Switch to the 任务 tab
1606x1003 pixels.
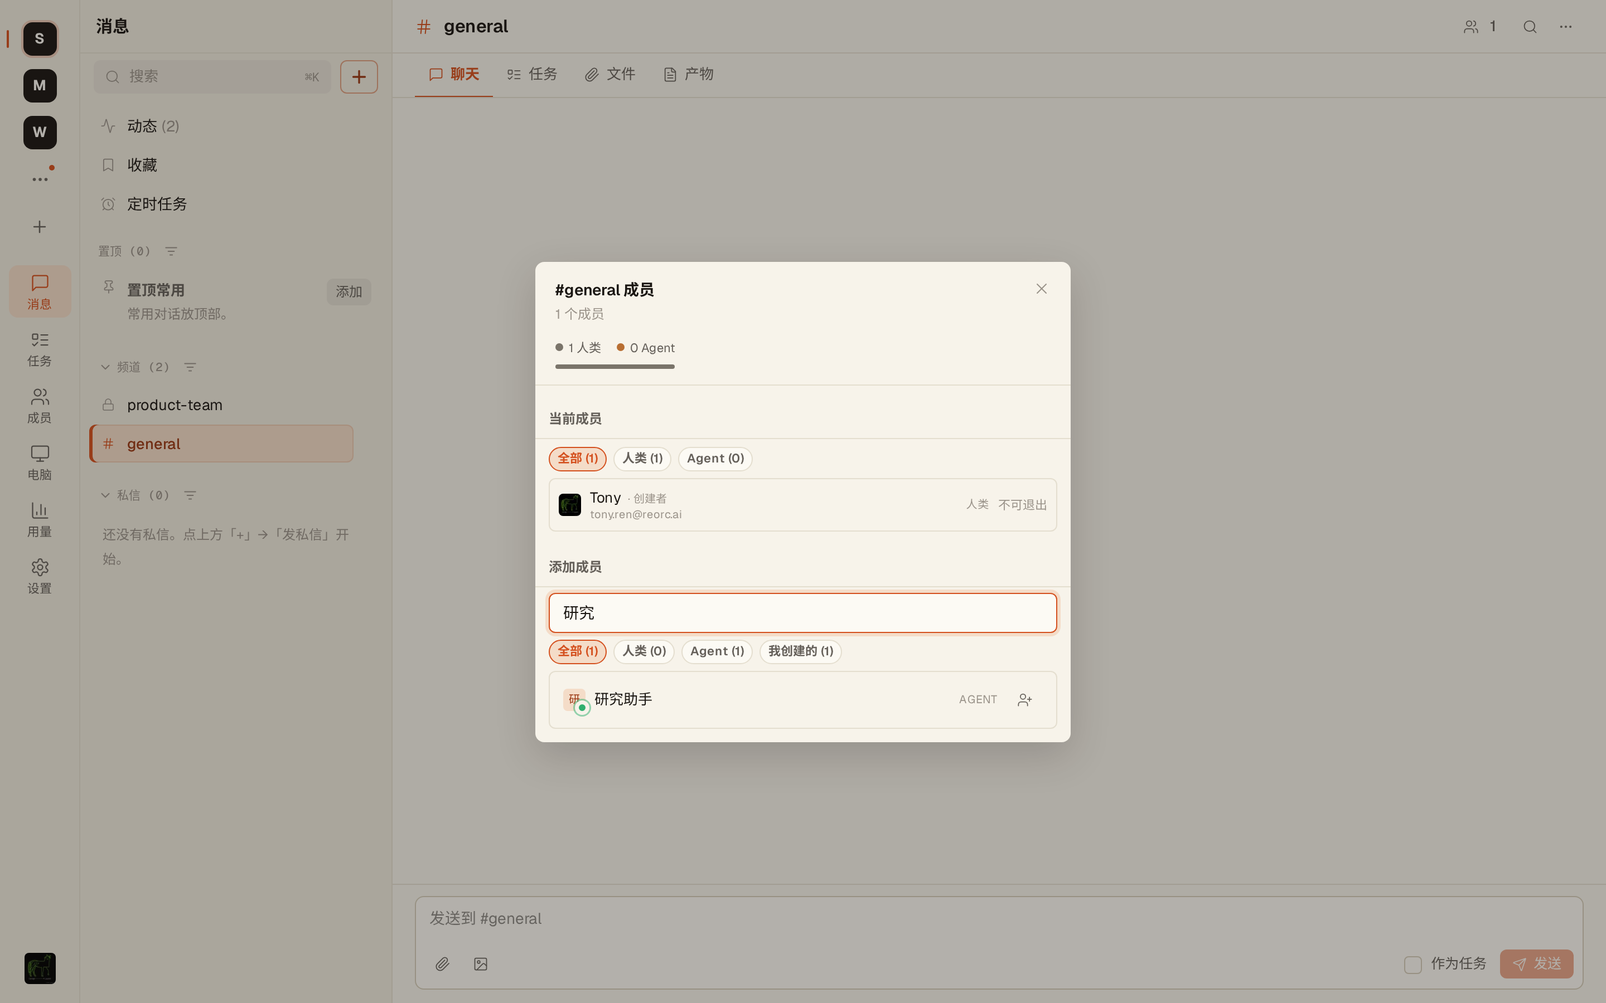532,74
